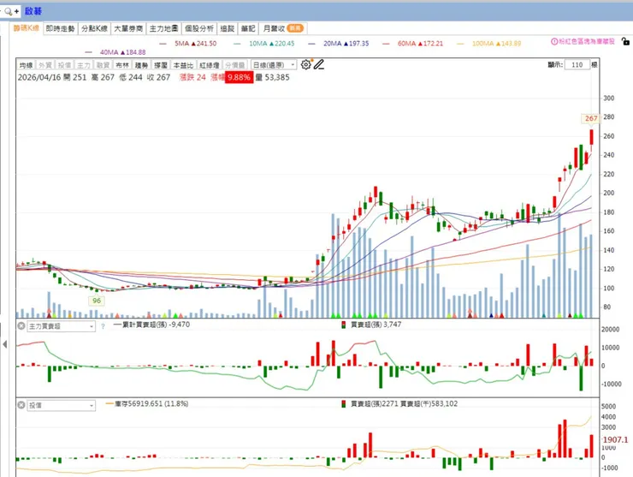Click the 5MA value 241.50
633x477 pixels.
pyautogui.click(x=206, y=44)
